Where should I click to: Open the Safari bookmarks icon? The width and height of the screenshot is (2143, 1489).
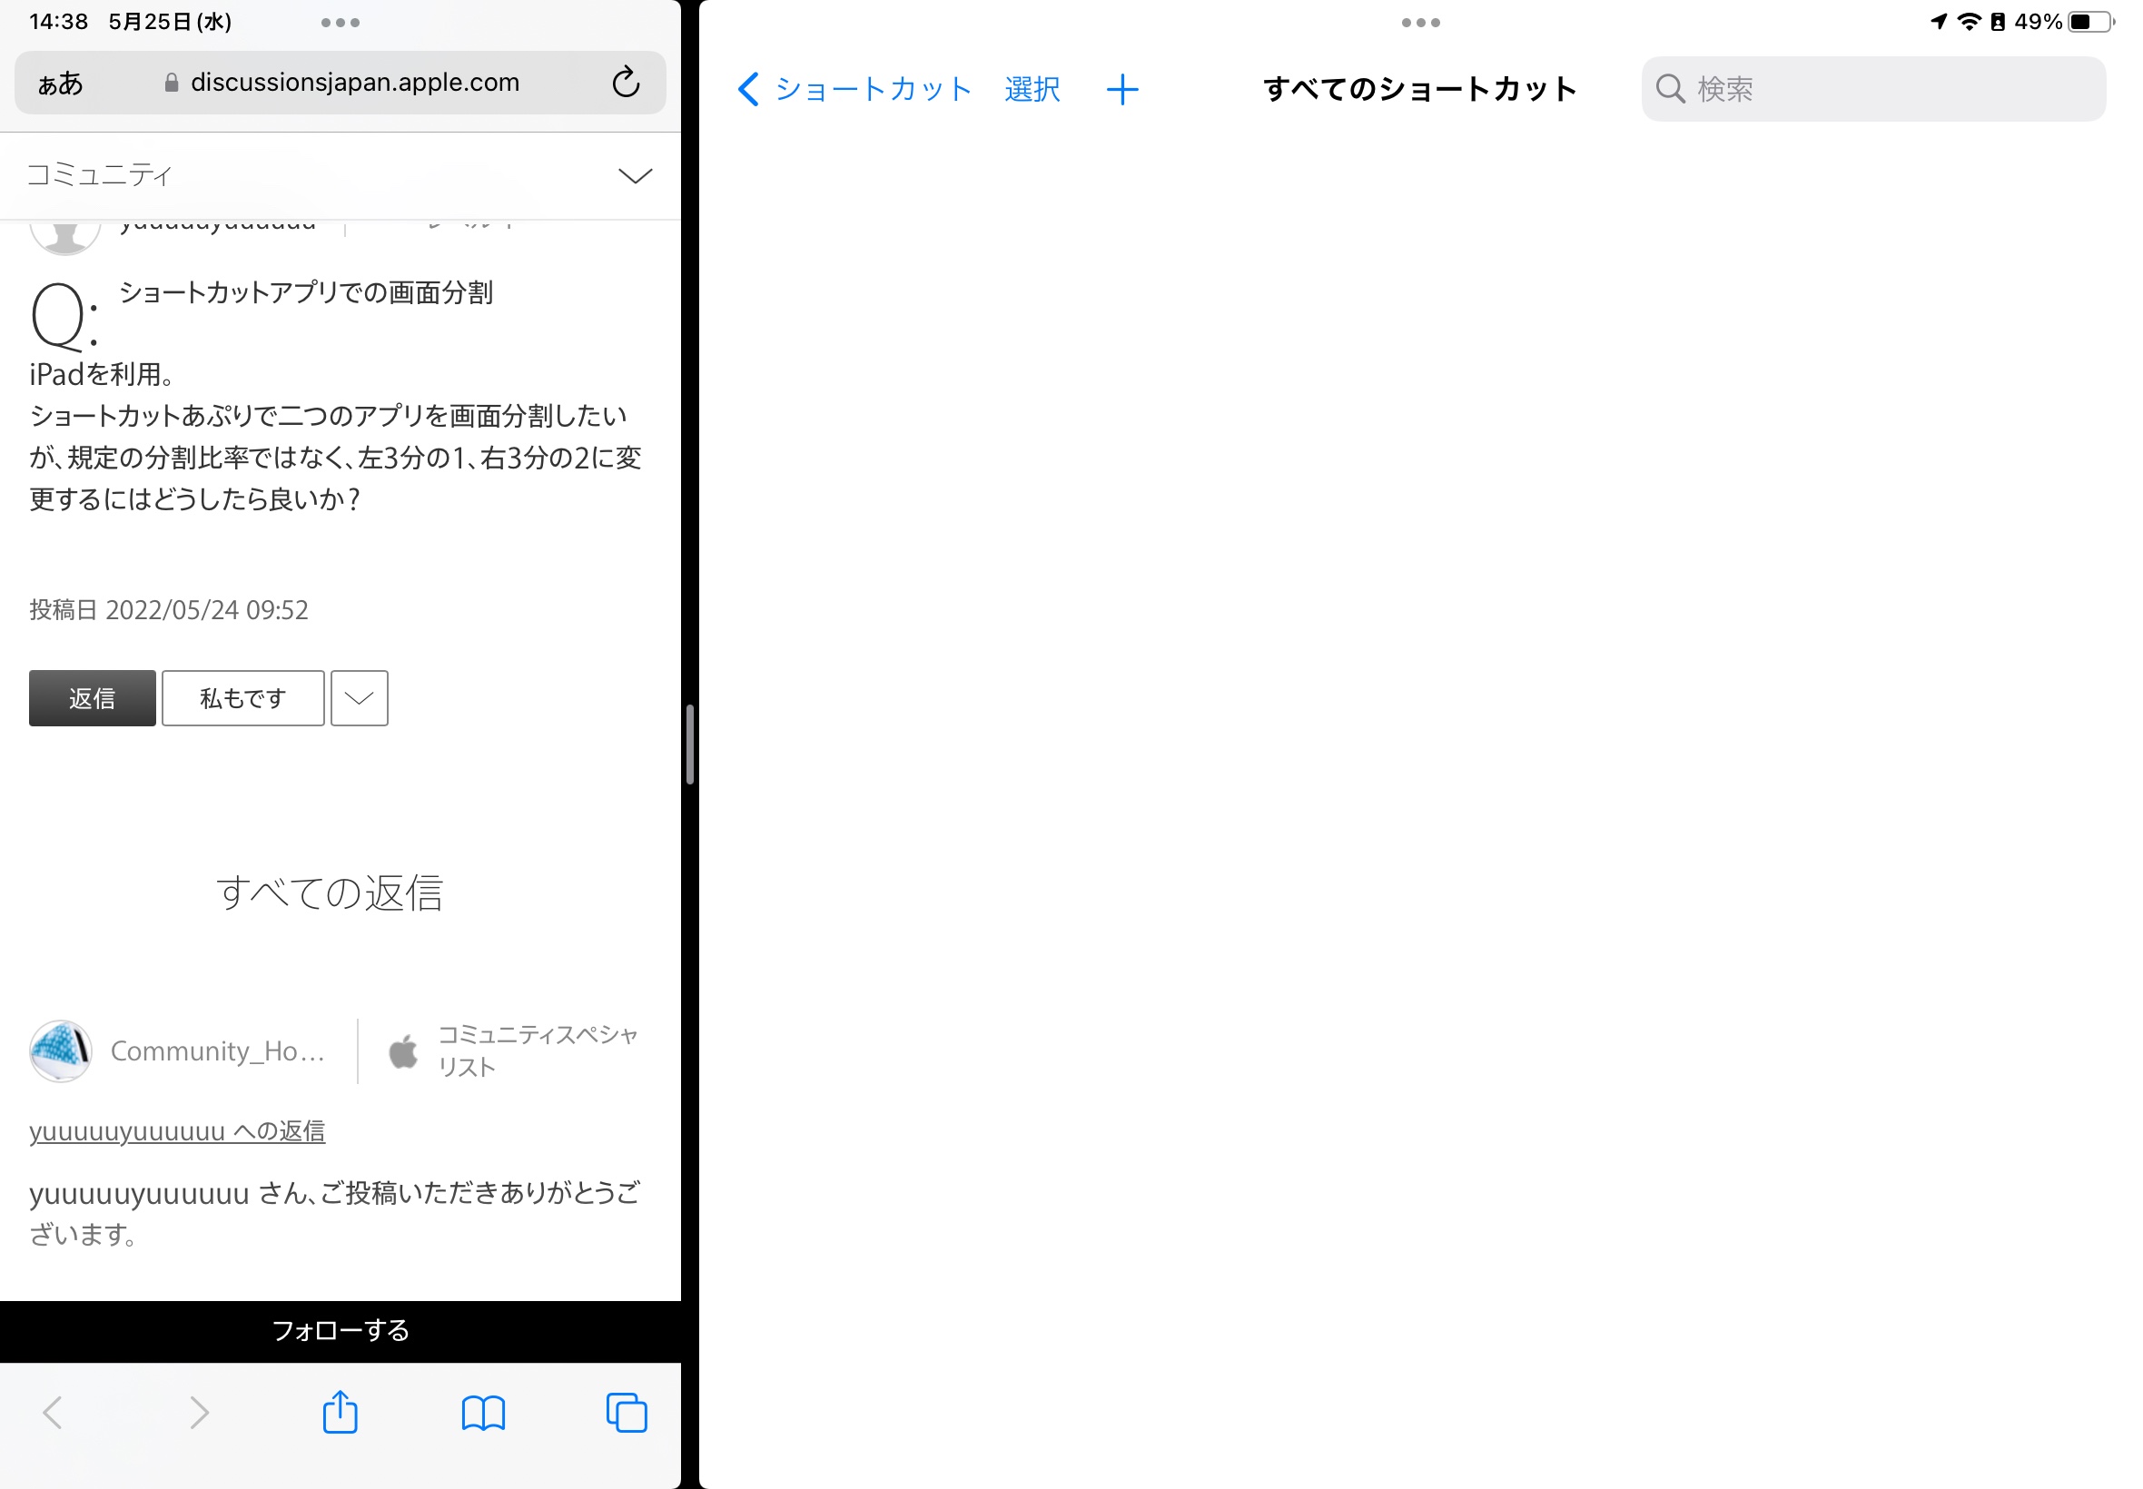coord(483,1413)
